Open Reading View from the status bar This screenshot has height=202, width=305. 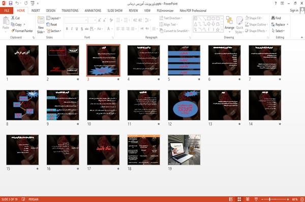click(x=248, y=199)
